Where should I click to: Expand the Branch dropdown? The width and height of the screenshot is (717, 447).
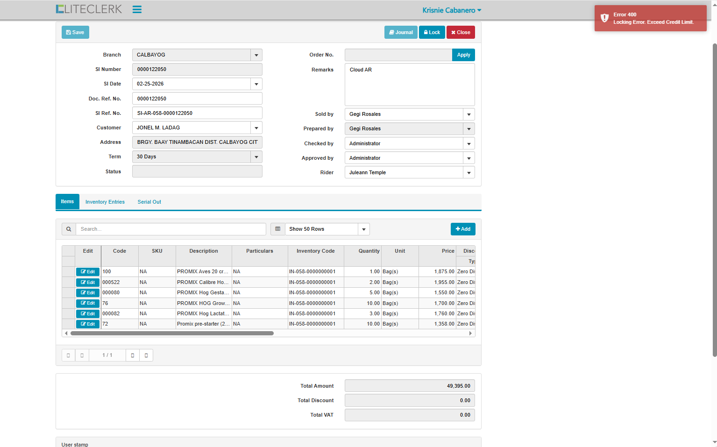[x=256, y=55]
